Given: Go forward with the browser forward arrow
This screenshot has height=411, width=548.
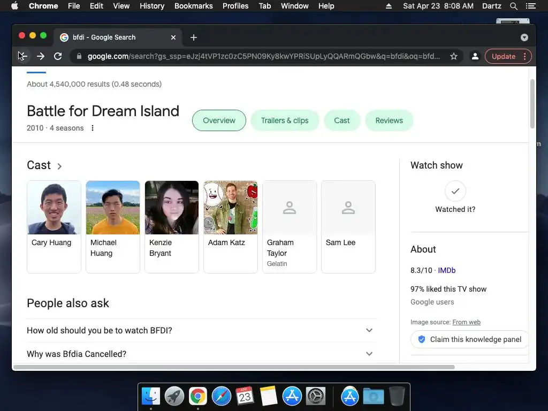Looking at the screenshot, I should pos(41,56).
